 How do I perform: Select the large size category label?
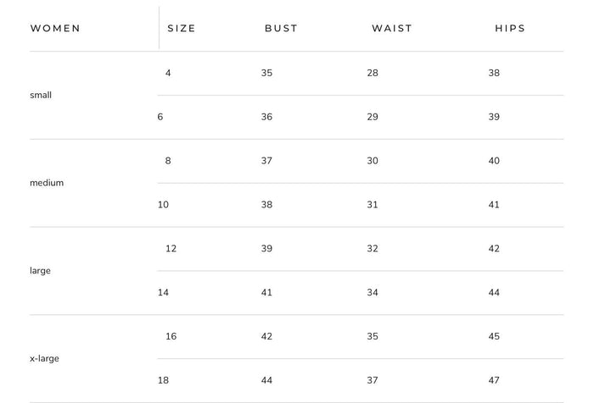click(40, 271)
